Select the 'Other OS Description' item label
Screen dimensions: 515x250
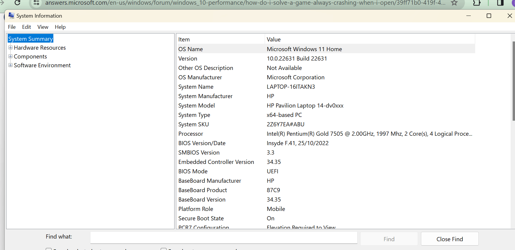(x=206, y=68)
